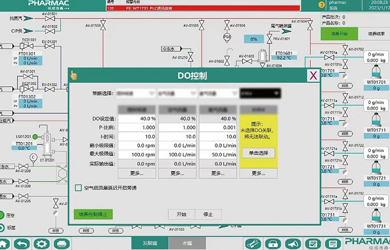Click the hand pointer icon in DO控制 title
Screen dimensions: 390x250
pyautogui.click(x=74, y=76)
